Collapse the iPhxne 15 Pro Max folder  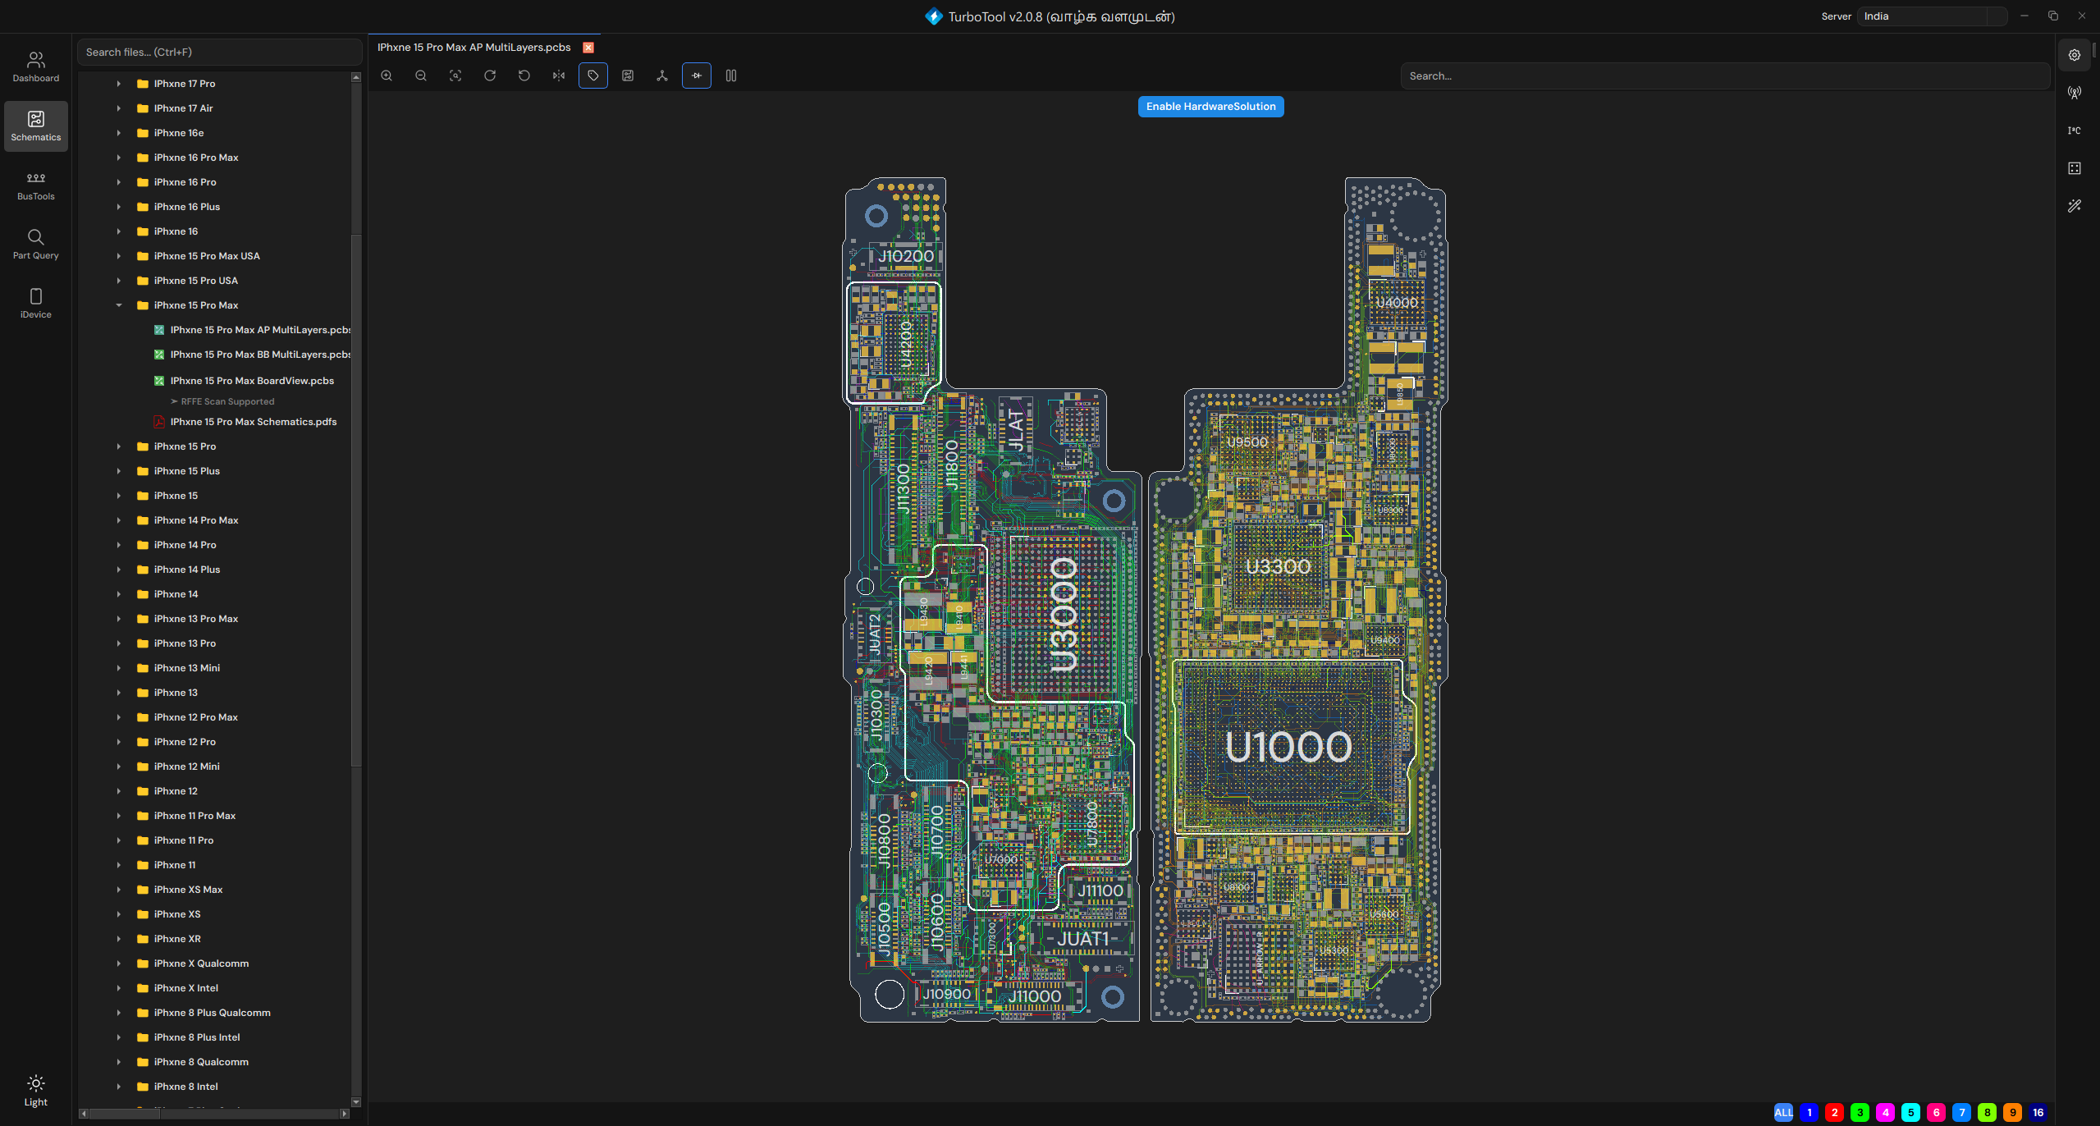(119, 305)
